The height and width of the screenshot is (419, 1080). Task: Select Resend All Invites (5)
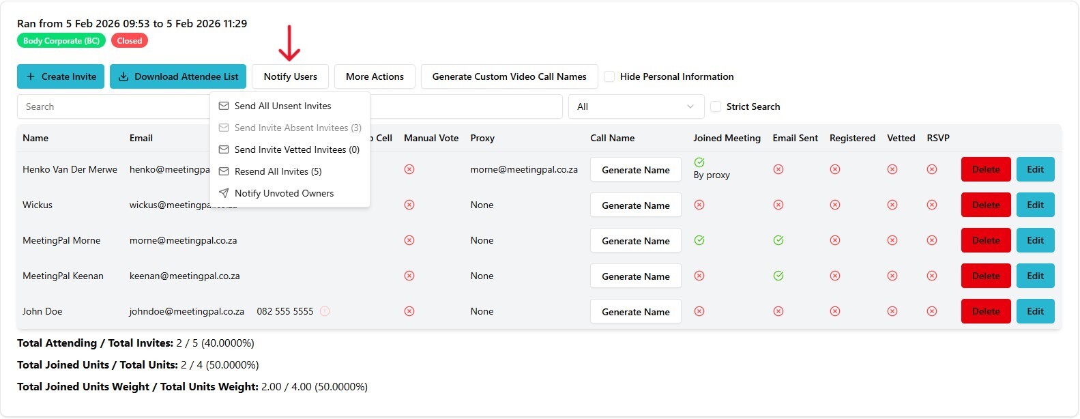coord(278,171)
